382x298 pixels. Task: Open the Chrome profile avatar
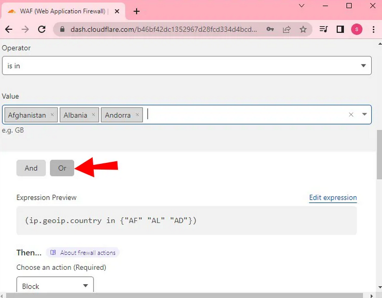pos(356,30)
